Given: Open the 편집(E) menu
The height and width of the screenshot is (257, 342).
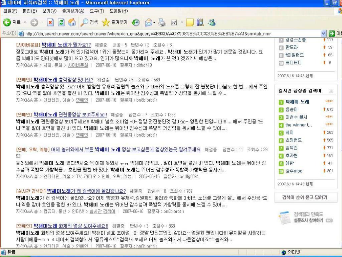Looking at the screenshot, I should pyautogui.click(x=30, y=11).
